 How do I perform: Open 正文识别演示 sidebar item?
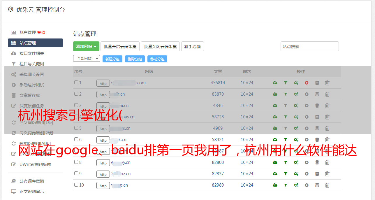pyautogui.click(x=32, y=192)
